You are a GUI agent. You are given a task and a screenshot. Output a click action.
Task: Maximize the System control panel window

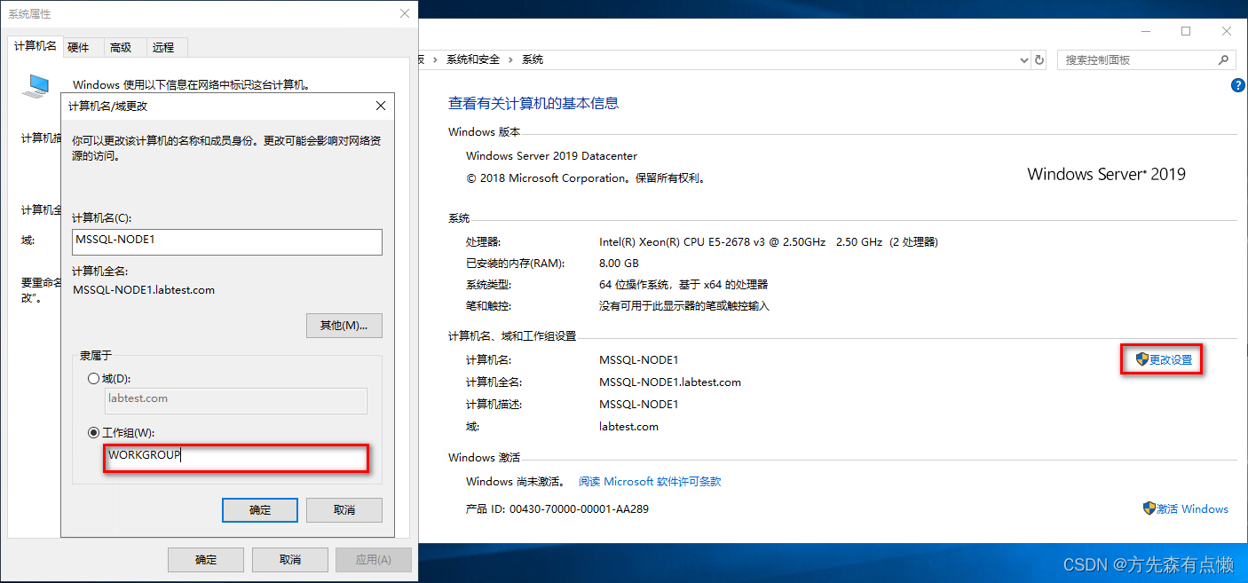pyautogui.click(x=1186, y=31)
